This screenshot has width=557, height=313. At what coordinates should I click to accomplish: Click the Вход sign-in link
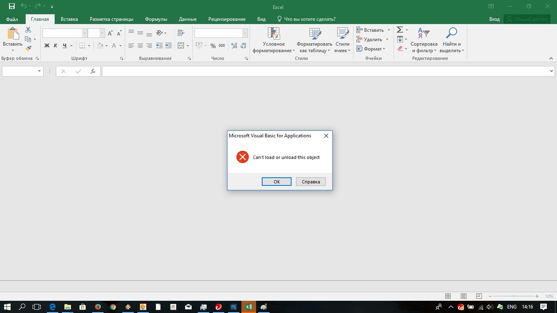coord(494,19)
